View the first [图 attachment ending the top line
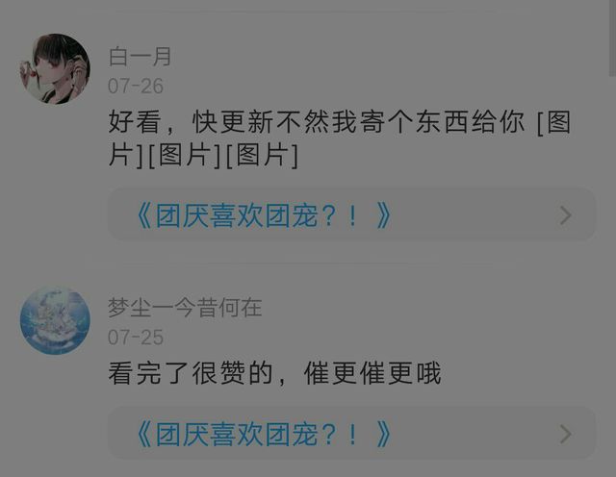 pyautogui.click(x=554, y=122)
